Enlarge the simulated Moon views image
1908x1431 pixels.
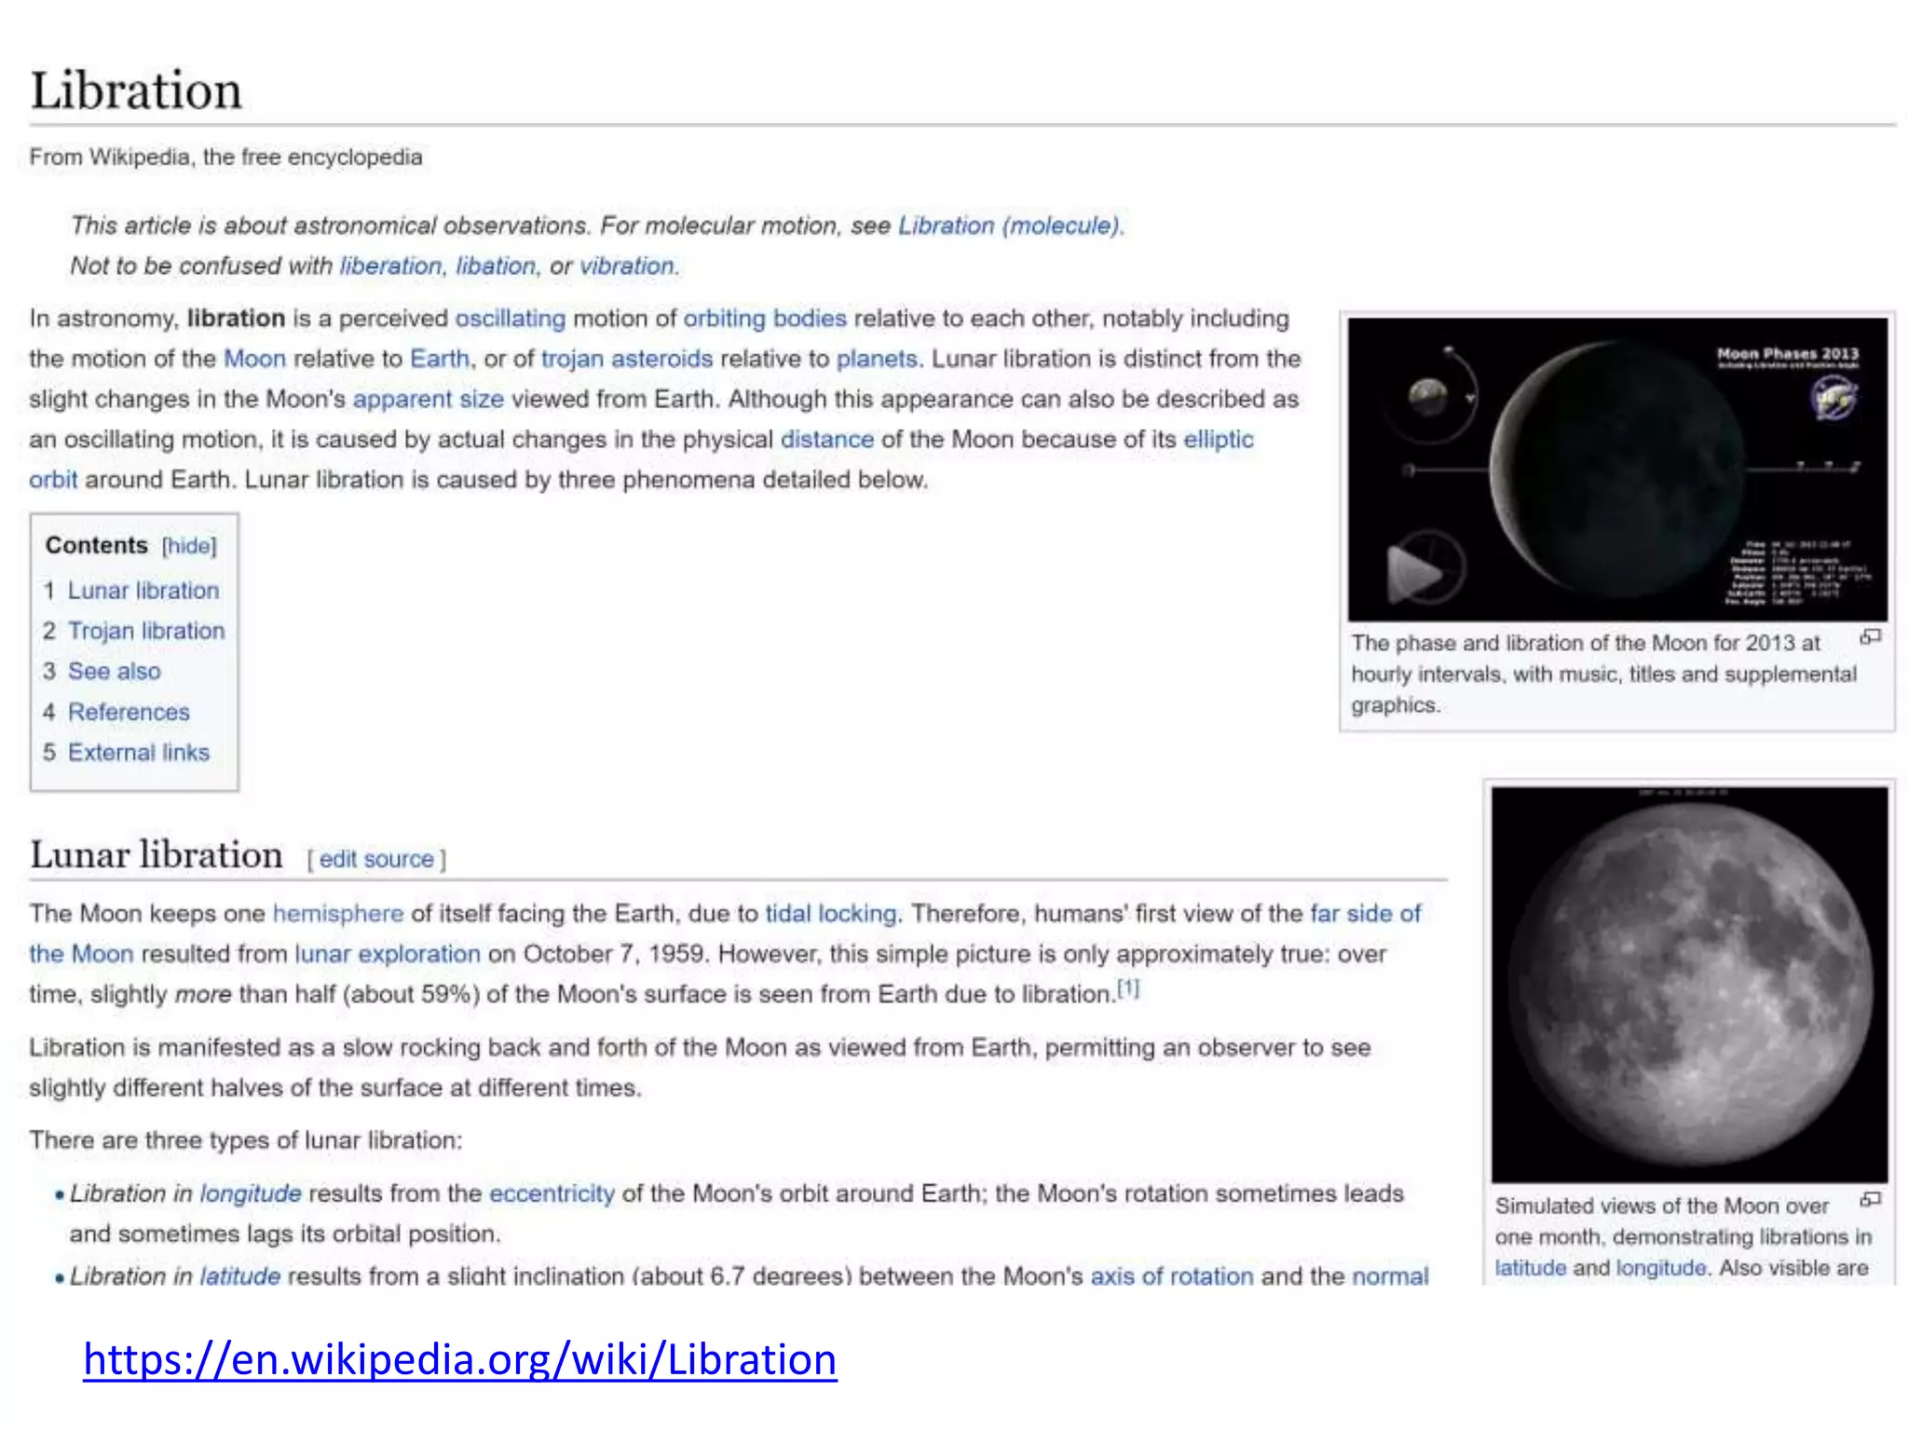1871,1199
